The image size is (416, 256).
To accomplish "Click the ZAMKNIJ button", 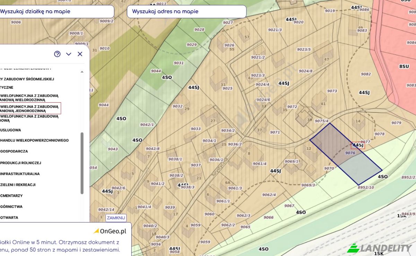I will point(116,218).
